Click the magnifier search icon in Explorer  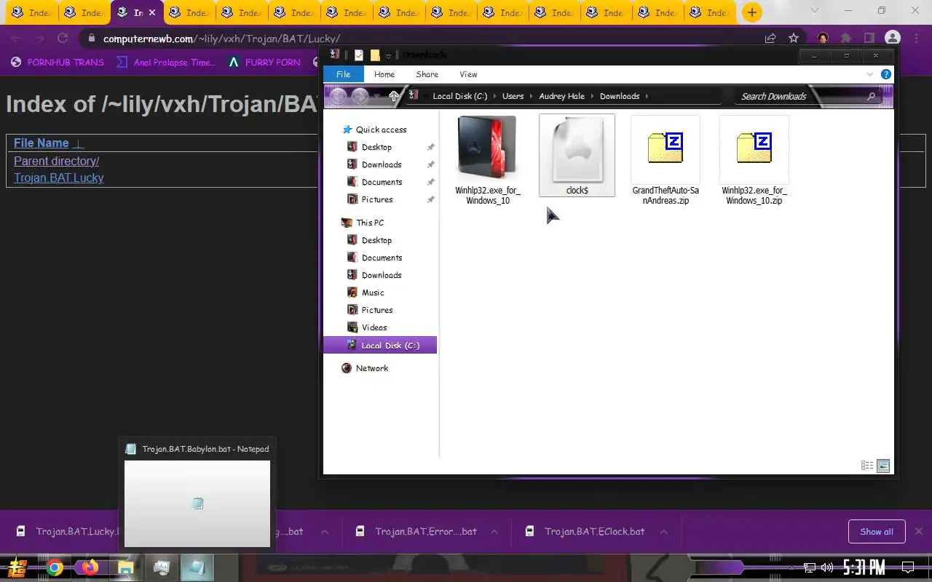(871, 96)
